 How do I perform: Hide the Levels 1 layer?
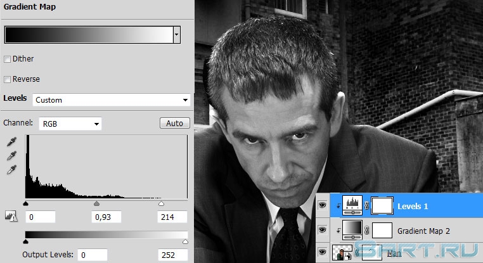click(322, 205)
